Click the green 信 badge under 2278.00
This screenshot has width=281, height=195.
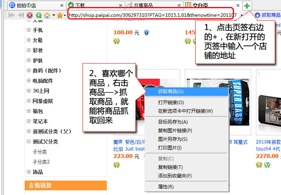click(x=259, y=165)
